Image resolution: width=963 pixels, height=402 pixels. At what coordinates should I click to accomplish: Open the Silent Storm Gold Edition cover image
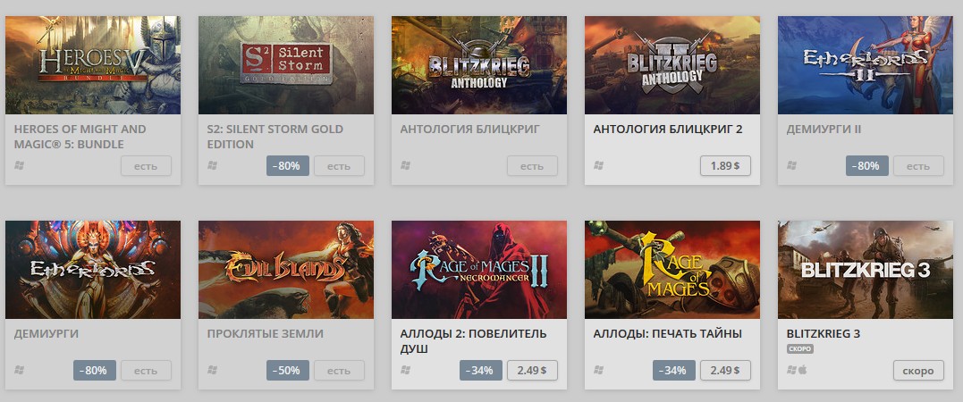point(285,65)
